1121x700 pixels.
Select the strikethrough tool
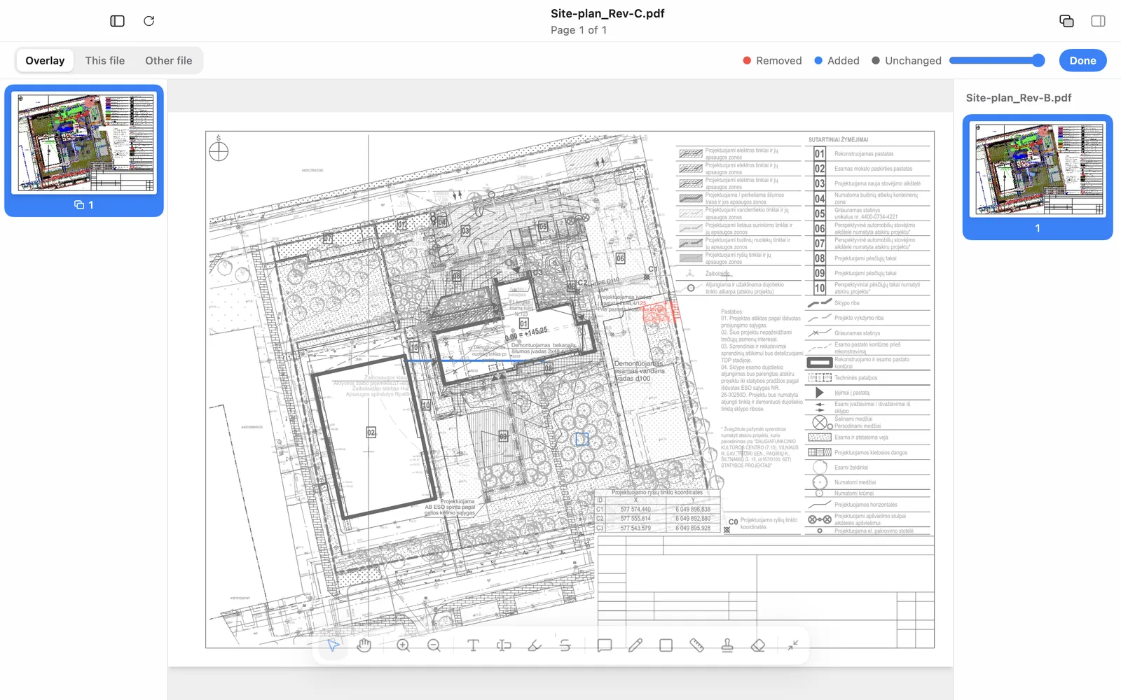pos(565,645)
